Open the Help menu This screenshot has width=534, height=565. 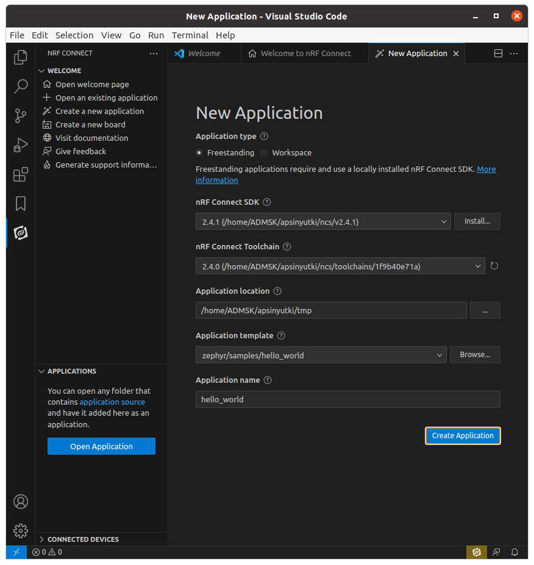[x=225, y=35]
